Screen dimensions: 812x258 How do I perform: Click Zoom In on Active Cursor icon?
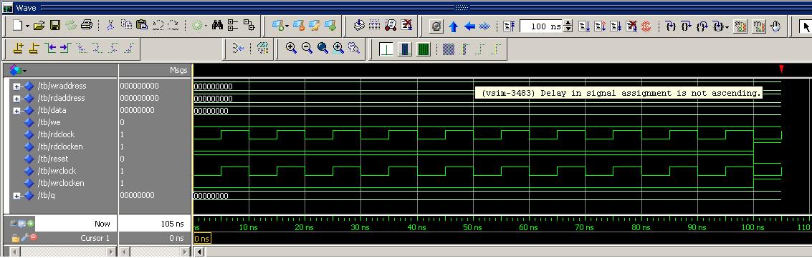pyautogui.click(x=338, y=49)
